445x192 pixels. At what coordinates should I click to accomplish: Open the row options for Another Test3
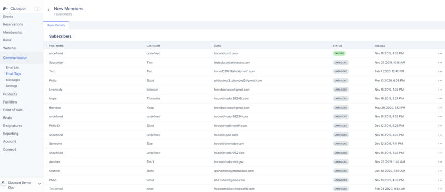coord(440,162)
